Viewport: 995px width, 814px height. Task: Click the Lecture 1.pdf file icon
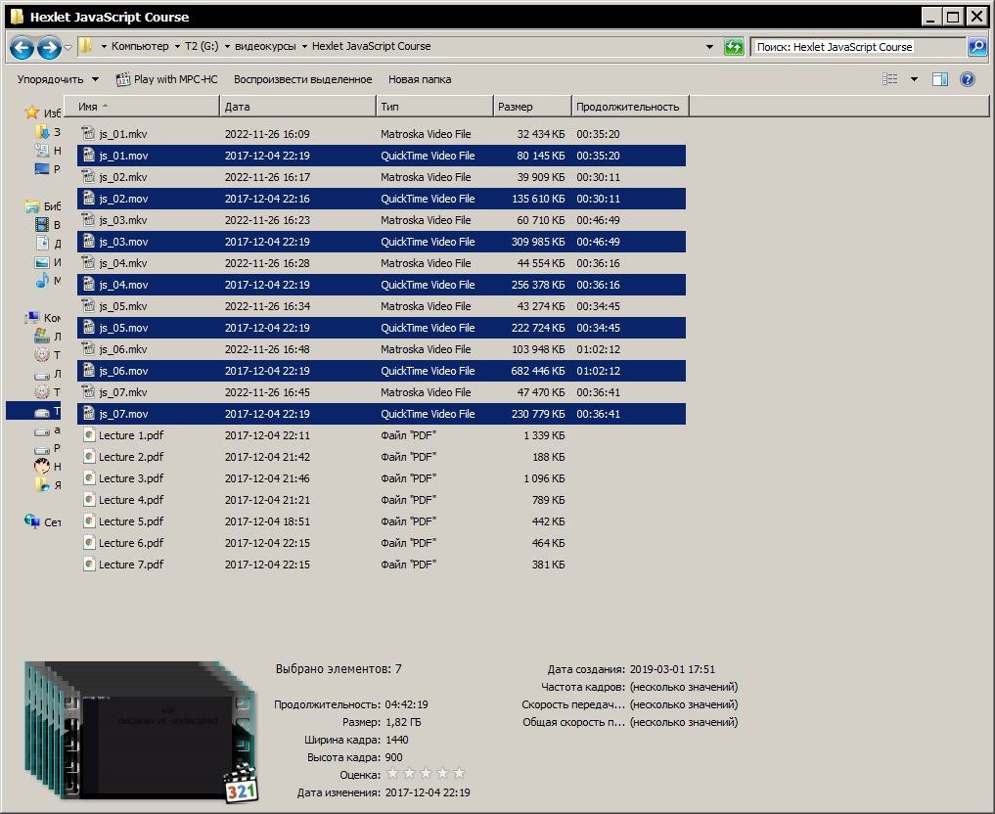[x=89, y=435]
